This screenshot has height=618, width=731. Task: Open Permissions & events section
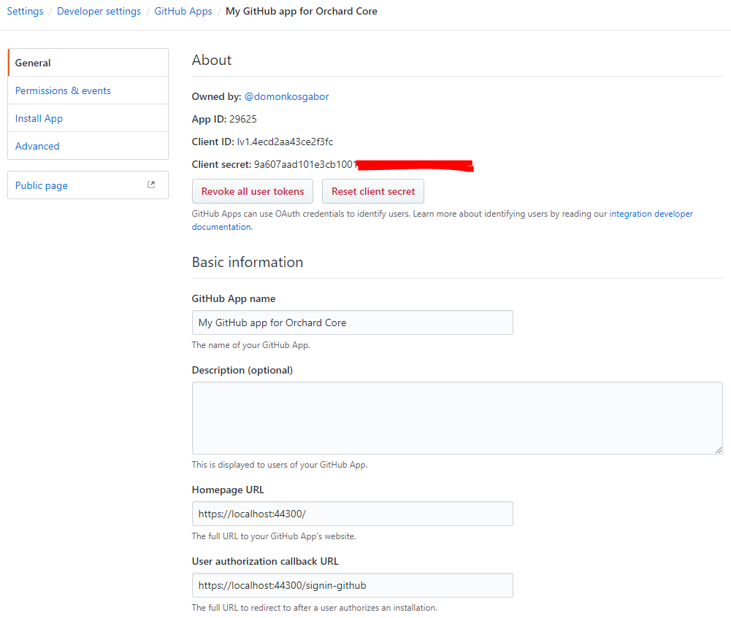[88, 90]
